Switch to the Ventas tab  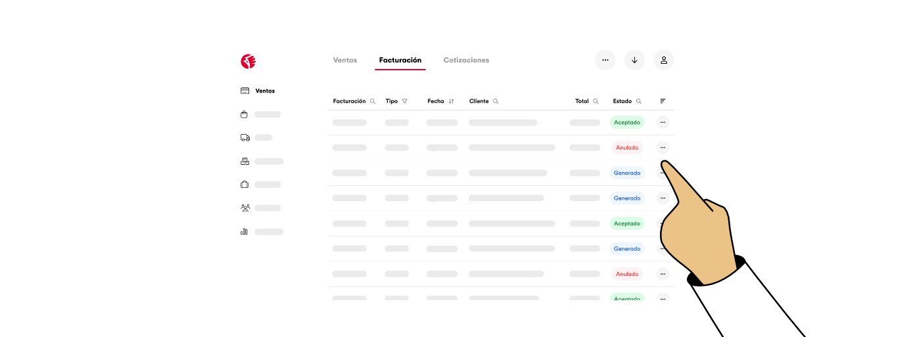point(345,60)
